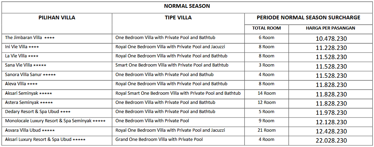Click the HARGA PER PASANGAN subheader
Screen dimensions: 374x147
(331, 28)
